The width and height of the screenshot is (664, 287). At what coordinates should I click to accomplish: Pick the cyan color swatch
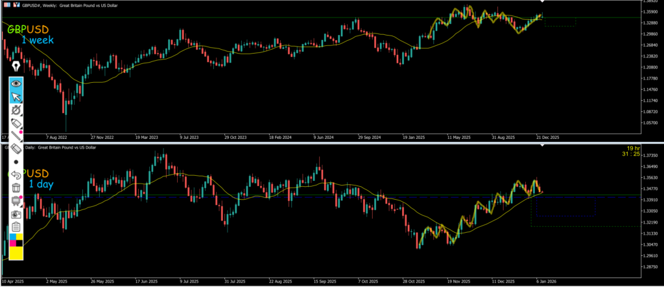(x=12, y=237)
